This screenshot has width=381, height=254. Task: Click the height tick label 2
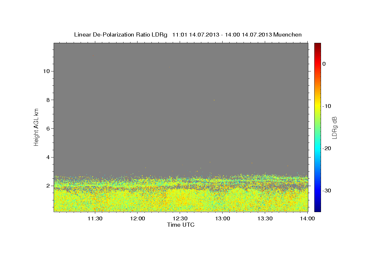tap(47, 186)
